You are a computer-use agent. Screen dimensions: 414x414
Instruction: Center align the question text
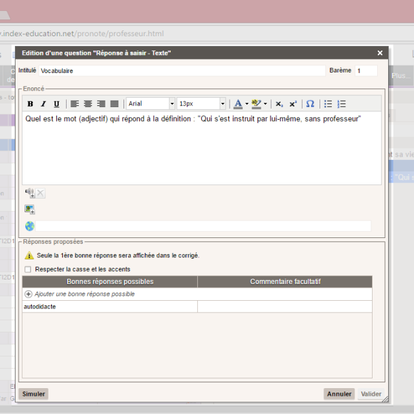(x=88, y=104)
